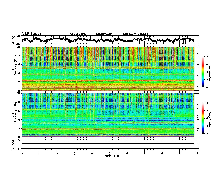Image resolution: width=222 pixels, height=172 pixels.
Task: Click the "-4" label on ch.1 color bar
Action: pos(207,64)
